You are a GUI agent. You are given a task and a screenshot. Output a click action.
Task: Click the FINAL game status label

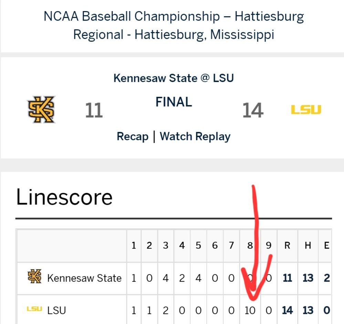(174, 102)
